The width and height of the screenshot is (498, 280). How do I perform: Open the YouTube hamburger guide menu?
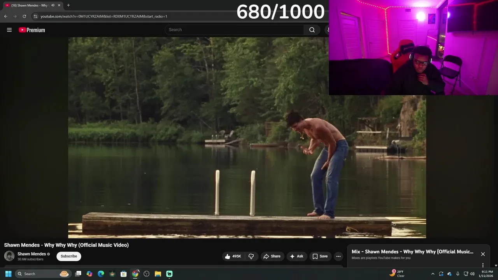[9, 30]
